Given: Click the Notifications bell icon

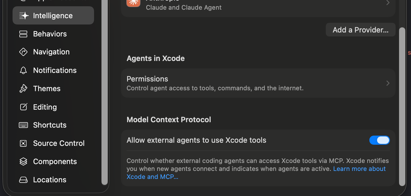Looking at the screenshot, I should (23, 70).
